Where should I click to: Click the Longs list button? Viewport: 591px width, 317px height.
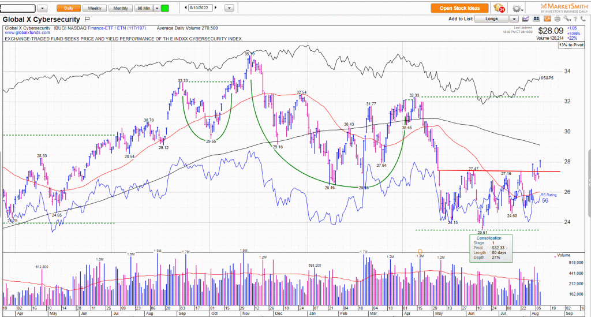(492, 19)
